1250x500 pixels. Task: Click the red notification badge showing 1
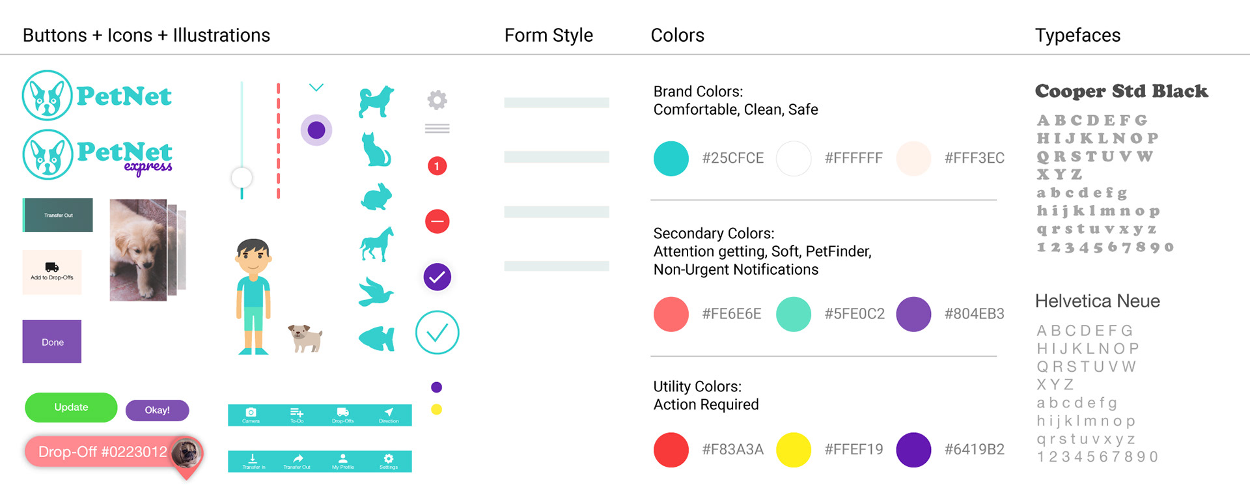point(437,166)
